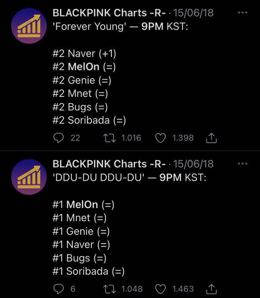This screenshot has width=260, height=298.
Task: Open profile avatar on DDU-DU DDU-DU tweet
Action: click(x=29, y=177)
